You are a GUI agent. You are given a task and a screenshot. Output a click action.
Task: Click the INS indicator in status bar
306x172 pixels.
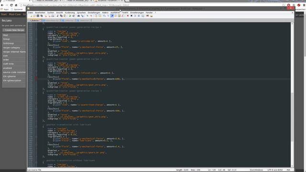pos(288,170)
